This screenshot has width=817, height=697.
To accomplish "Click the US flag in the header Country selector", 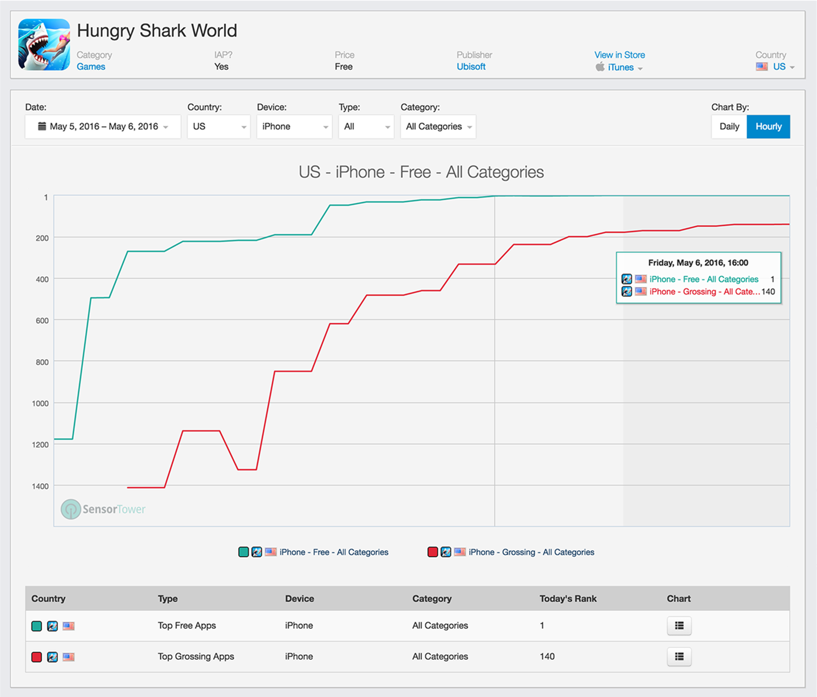I will (x=762, y=66).
